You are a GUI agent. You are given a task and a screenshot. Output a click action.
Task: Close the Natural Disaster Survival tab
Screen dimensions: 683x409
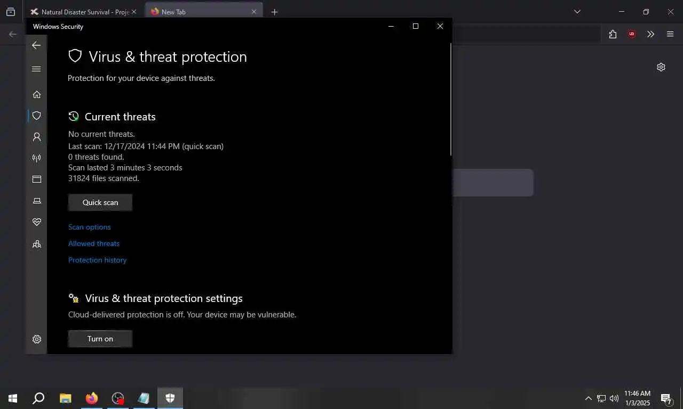pos(134,12)
